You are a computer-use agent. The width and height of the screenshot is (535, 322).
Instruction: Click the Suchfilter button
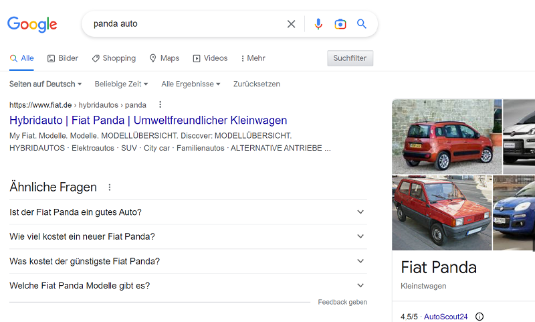(350, 58)
